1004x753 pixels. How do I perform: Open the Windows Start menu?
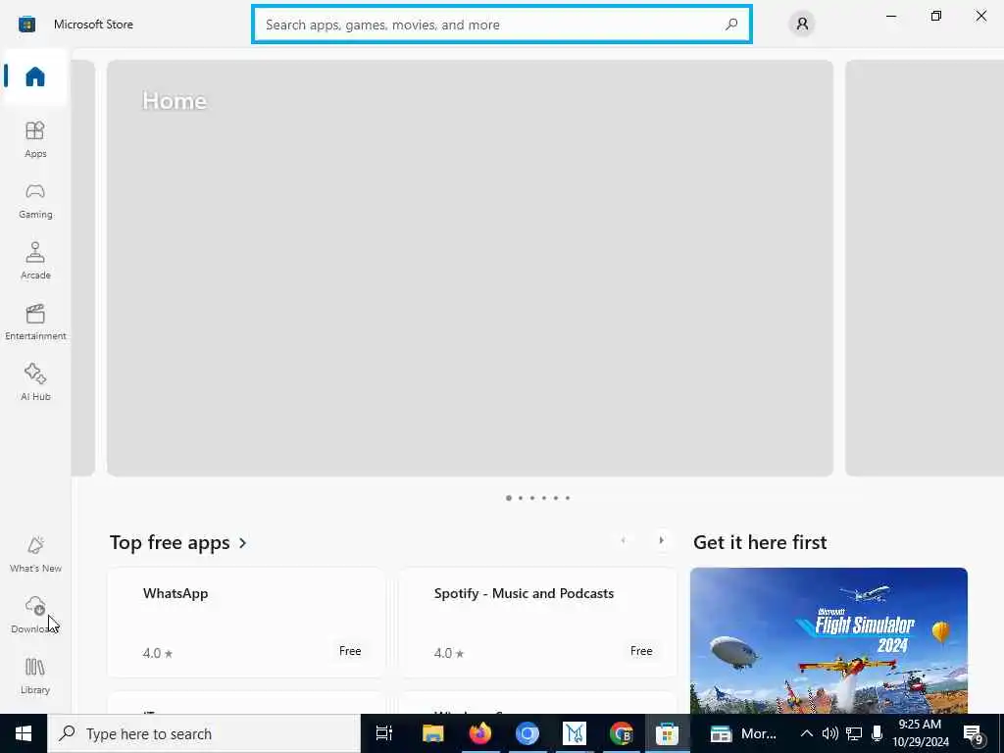(24, 733)
